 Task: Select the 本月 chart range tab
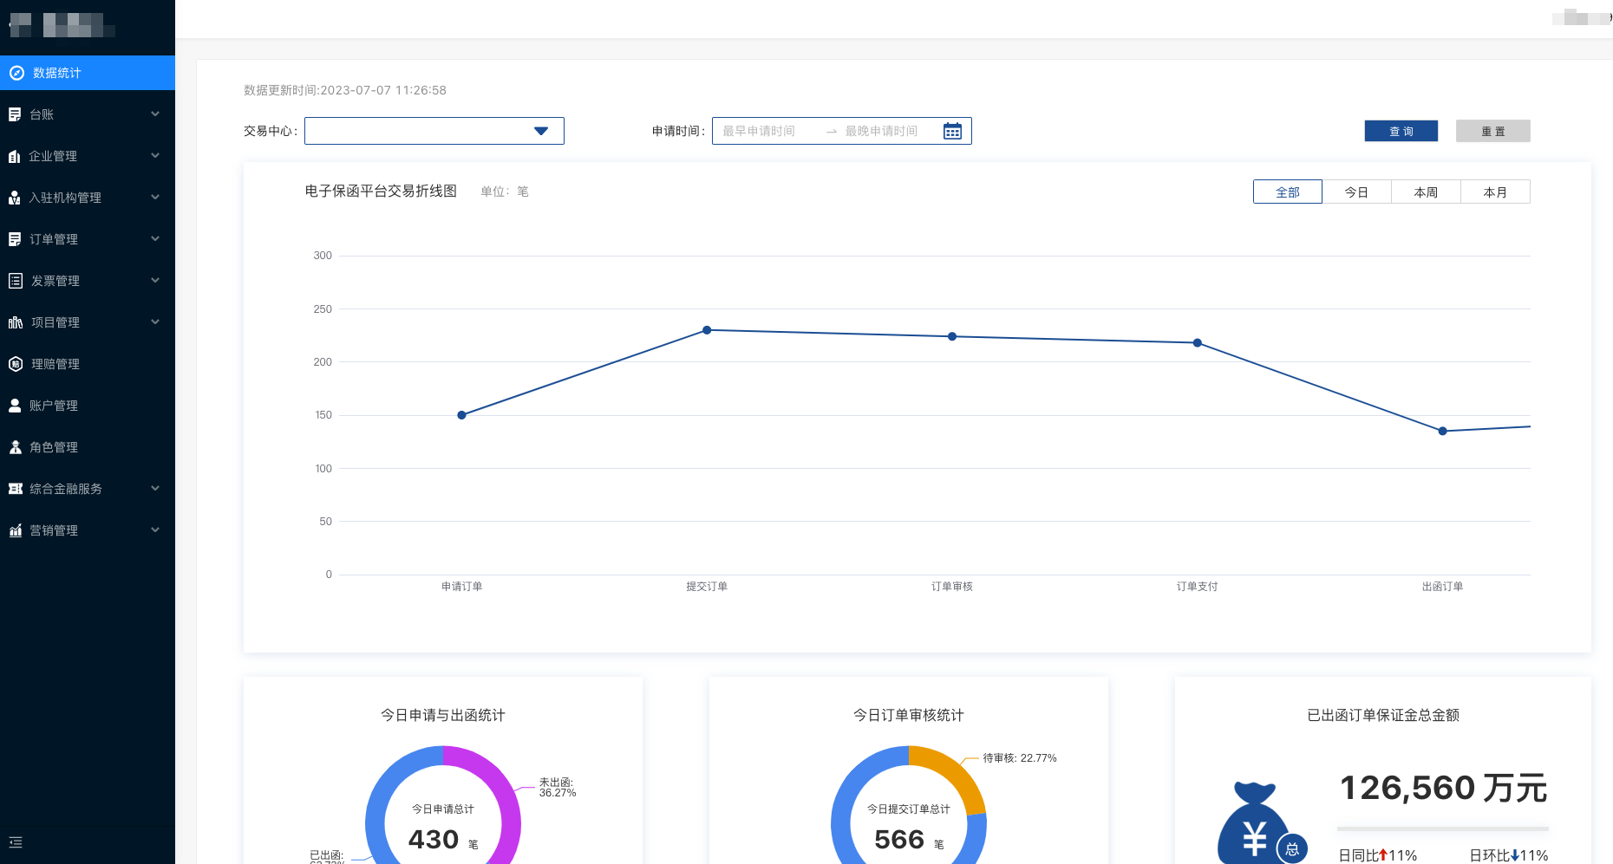(x=1495, y=192)
